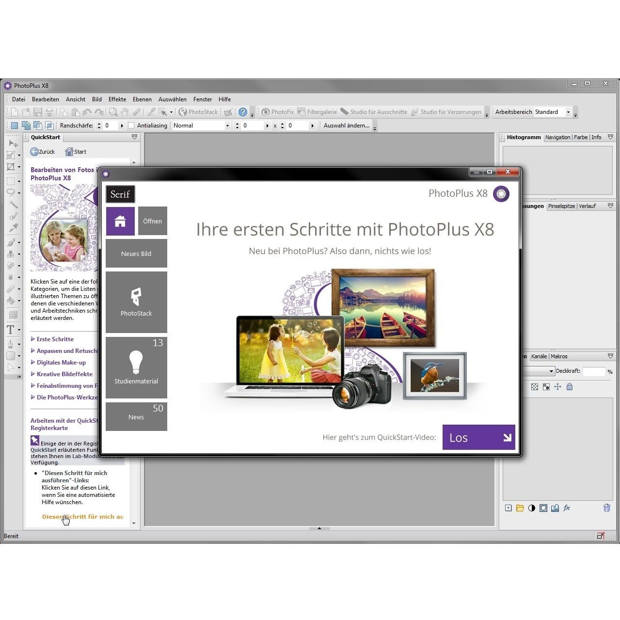Click the New document toolbar icon
This screenshot has height=620, width=620.
15,112
